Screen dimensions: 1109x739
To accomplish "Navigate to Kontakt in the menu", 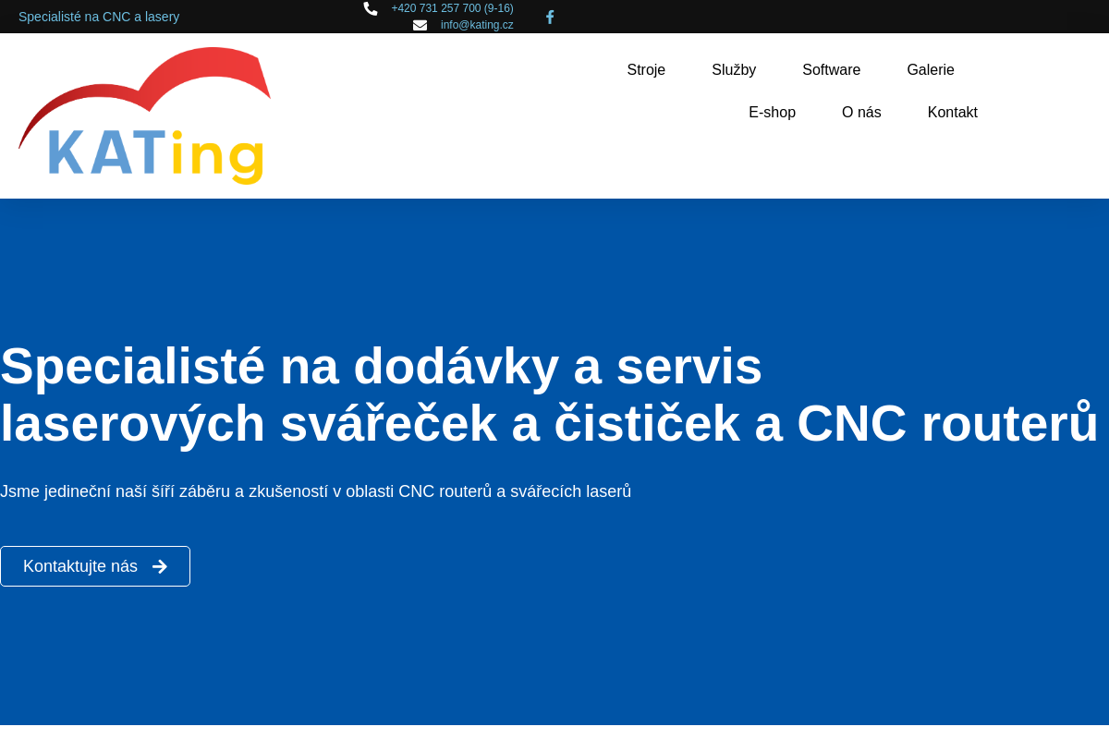I will click(953, 113).
